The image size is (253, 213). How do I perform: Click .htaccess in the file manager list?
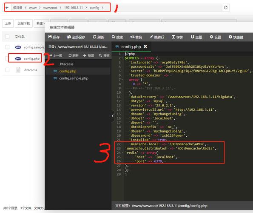(30, 70)
